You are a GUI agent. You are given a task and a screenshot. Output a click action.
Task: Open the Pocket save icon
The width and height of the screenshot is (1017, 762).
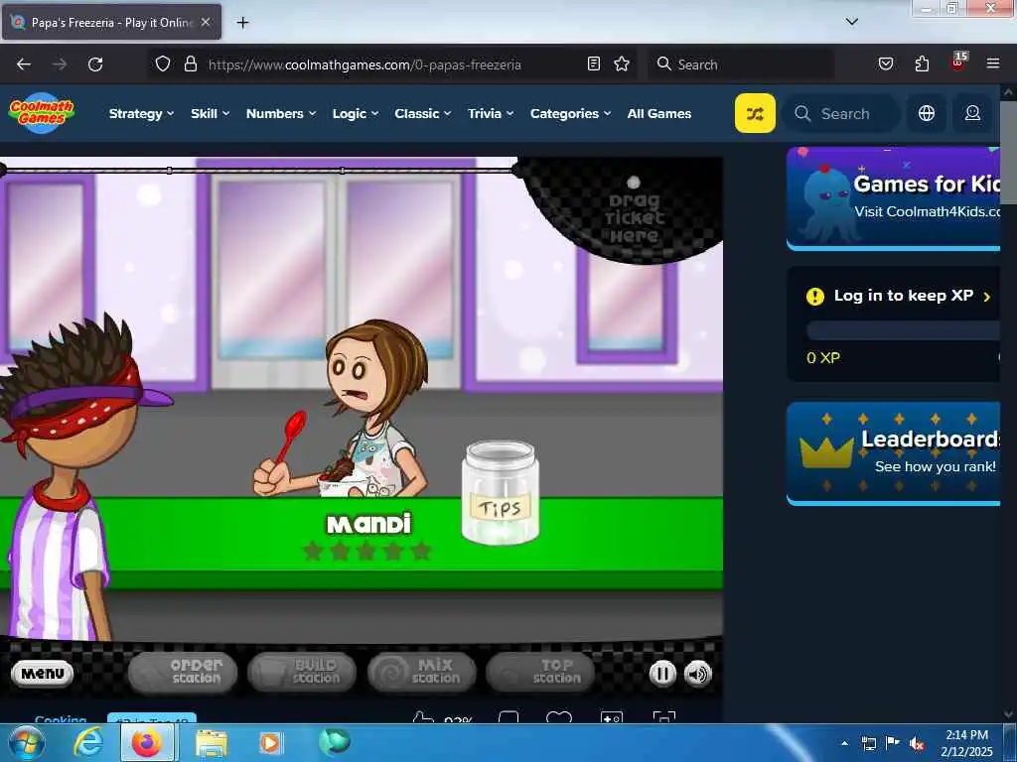[x=886, y=63]
